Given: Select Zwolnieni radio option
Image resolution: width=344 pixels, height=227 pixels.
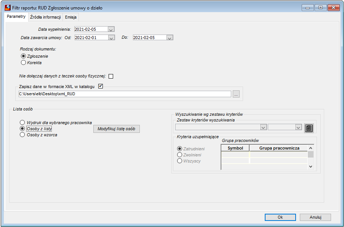Looking at the screenshot, I should pyautogui.click(x=179, y=155).
